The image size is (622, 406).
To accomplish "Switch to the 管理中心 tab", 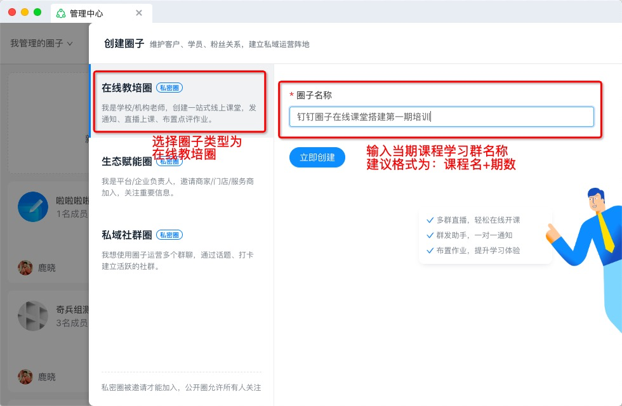I will [x=102, y=13].
